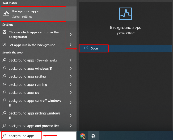Click icon beside 'Let apps run in the background'
The height and width of the screenshot is (140, 173).
pos(4,45)
